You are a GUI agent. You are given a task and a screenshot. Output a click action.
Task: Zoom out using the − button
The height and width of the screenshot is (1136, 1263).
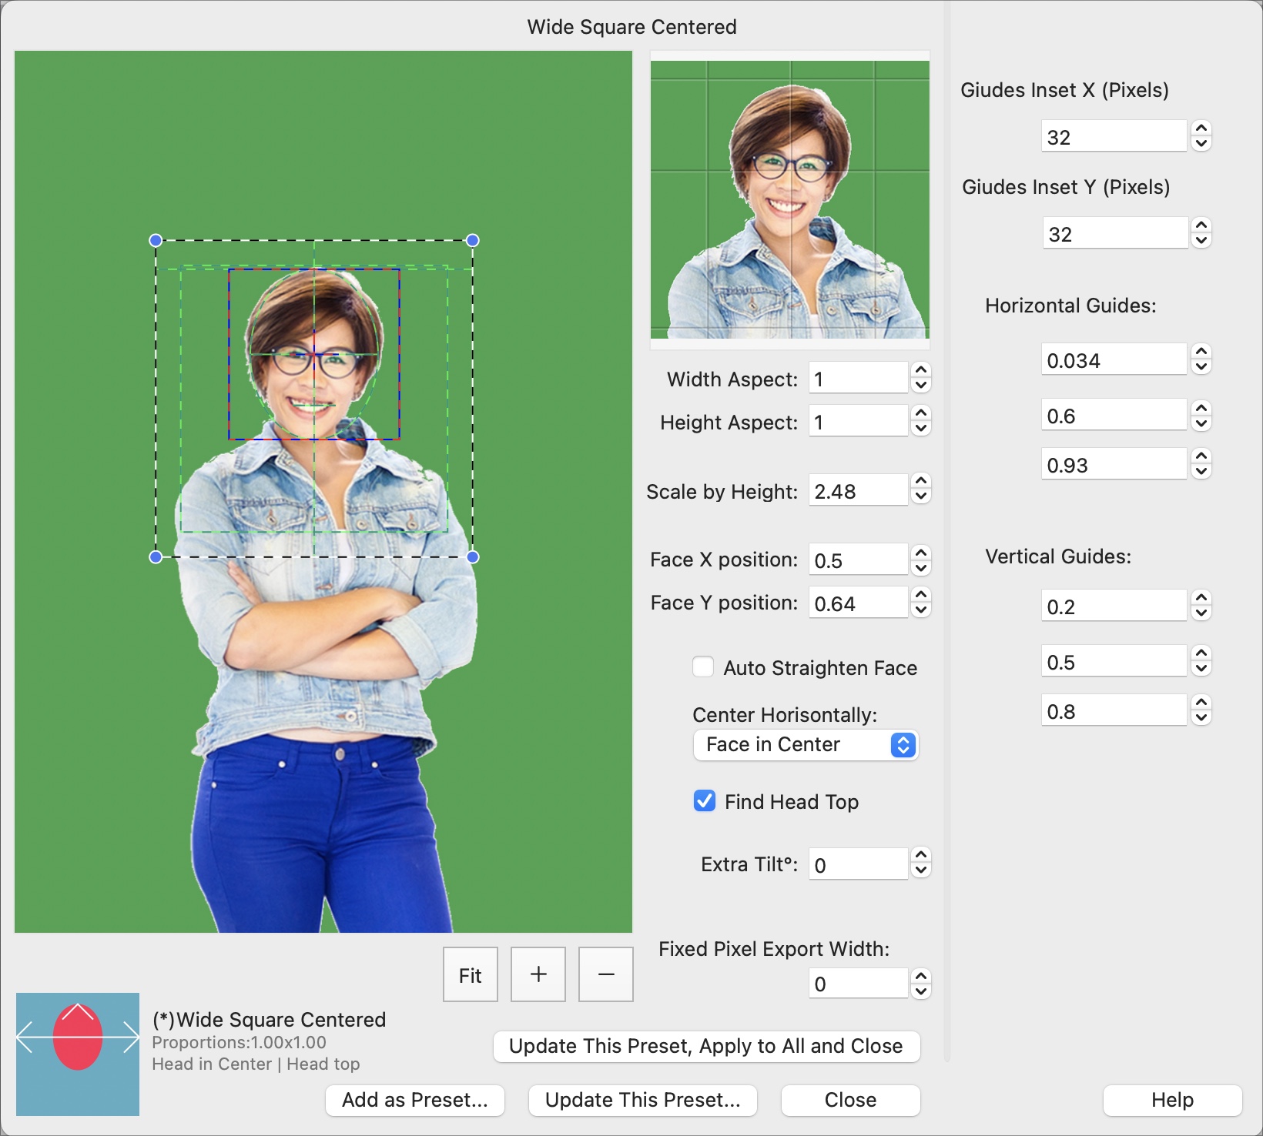pos(605,974)
